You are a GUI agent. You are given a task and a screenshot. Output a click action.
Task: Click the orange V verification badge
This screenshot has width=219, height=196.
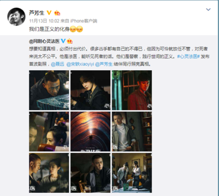(x=49, y=13)
